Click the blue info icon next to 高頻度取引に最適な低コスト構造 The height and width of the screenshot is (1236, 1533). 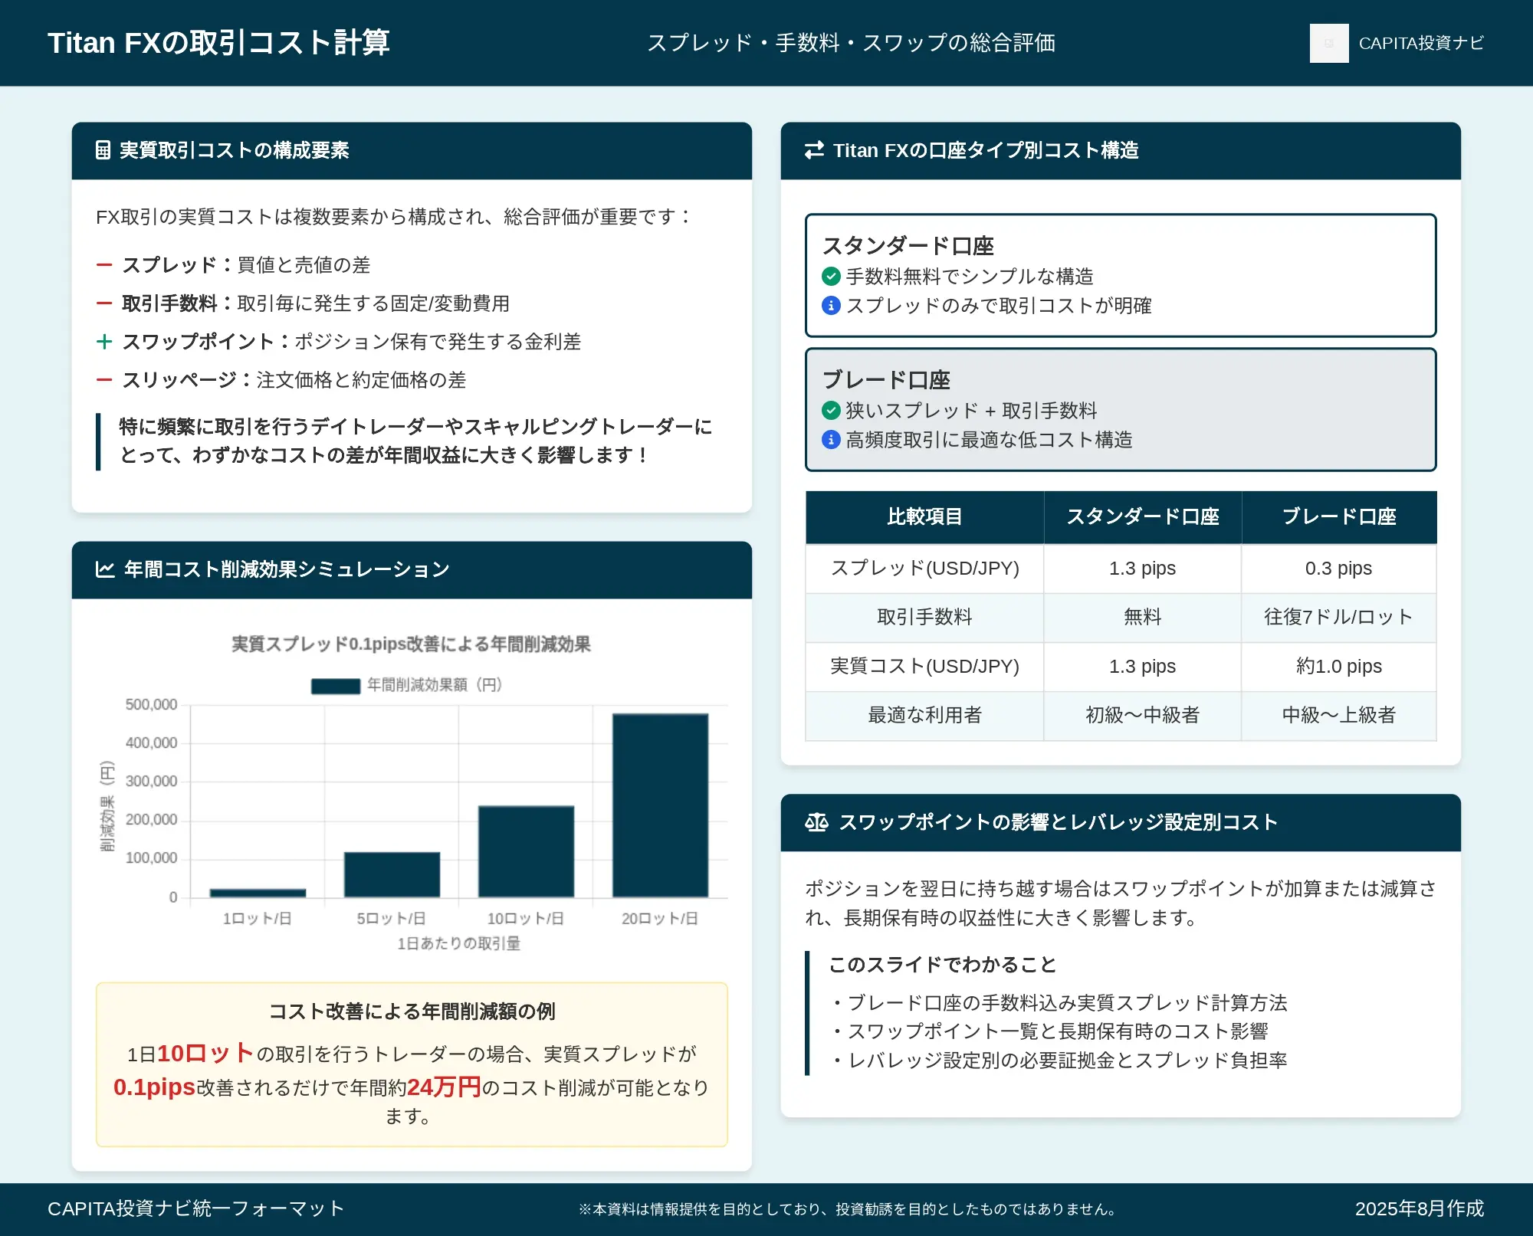point(831,440)
